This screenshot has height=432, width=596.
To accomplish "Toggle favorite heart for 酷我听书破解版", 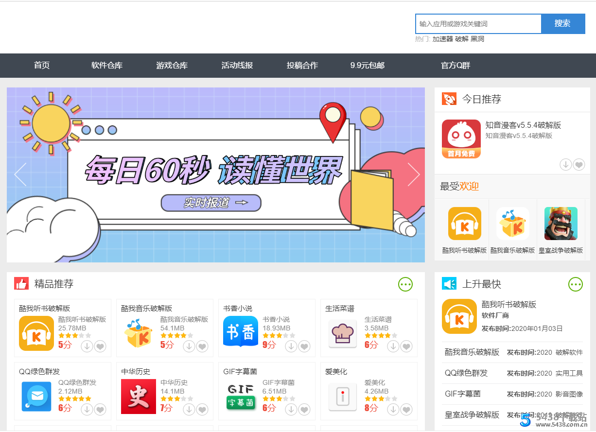I will 100,346.
